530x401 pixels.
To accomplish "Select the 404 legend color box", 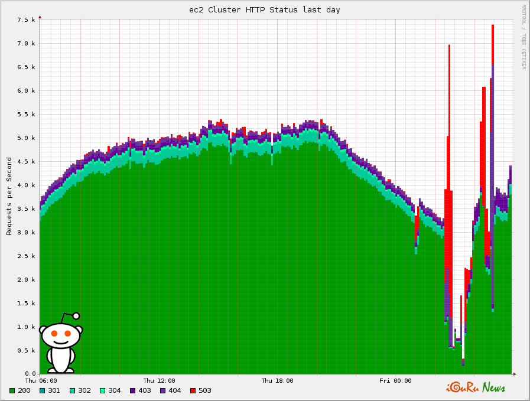I will [x=162, y=390].
